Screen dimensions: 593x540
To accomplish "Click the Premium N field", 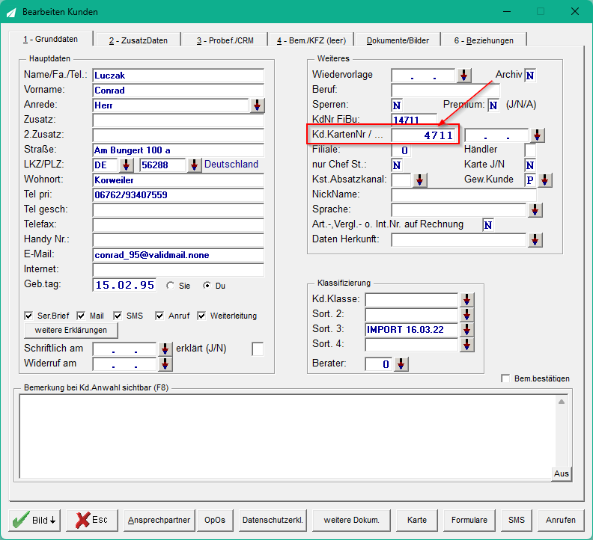I will tap(493, 105).
